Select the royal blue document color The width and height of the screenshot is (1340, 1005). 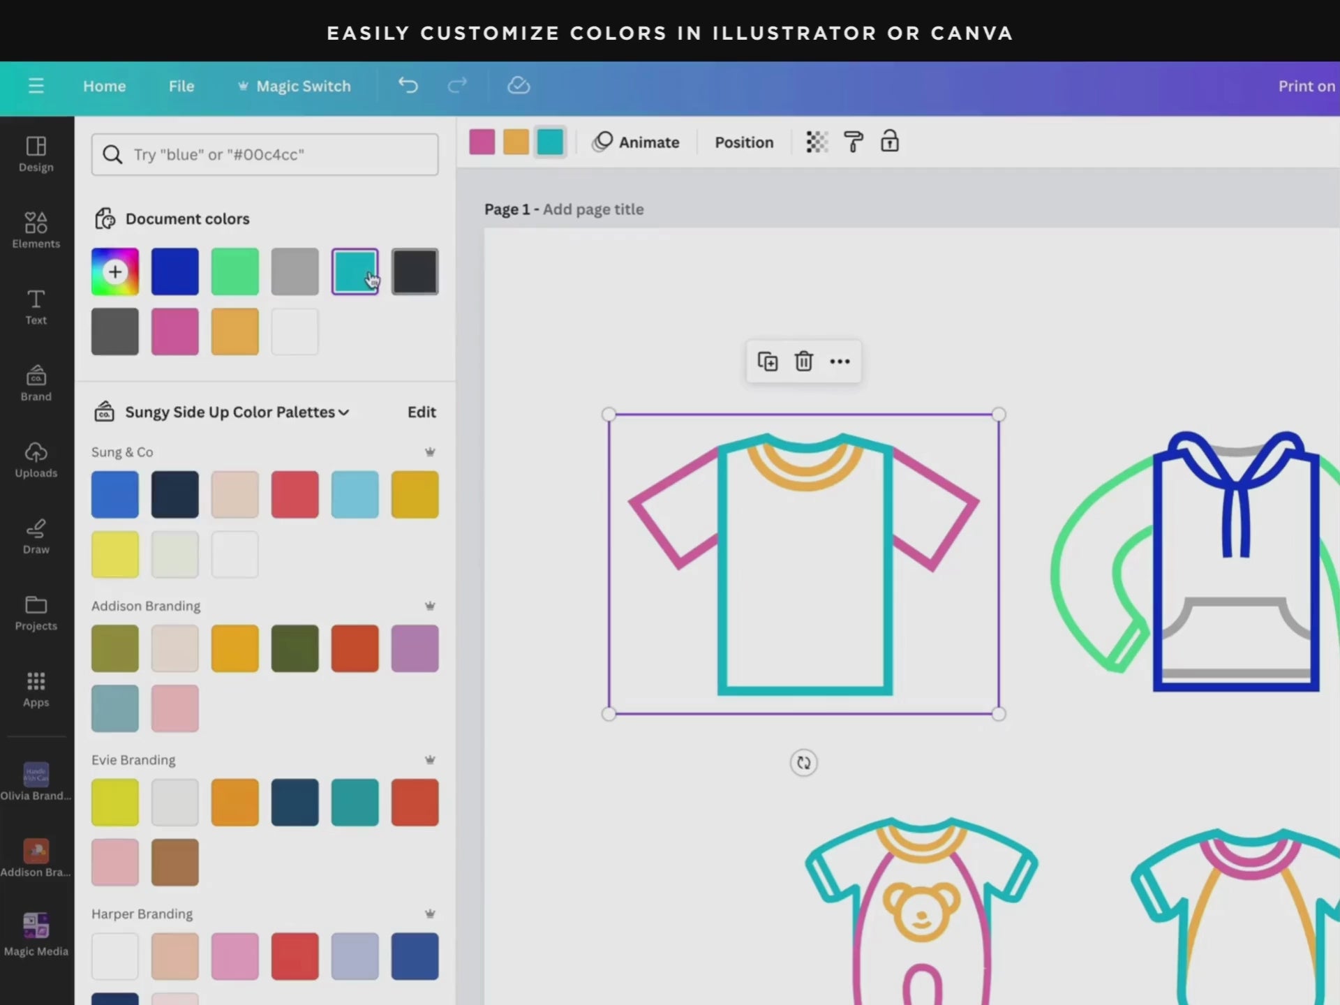click(175, 271)
